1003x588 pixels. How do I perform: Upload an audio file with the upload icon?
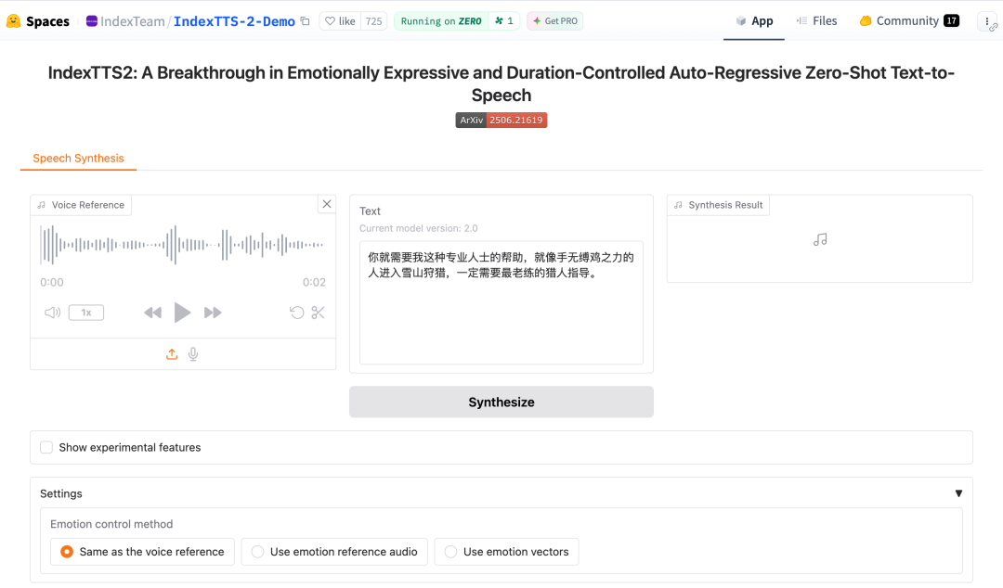(172, 354)
